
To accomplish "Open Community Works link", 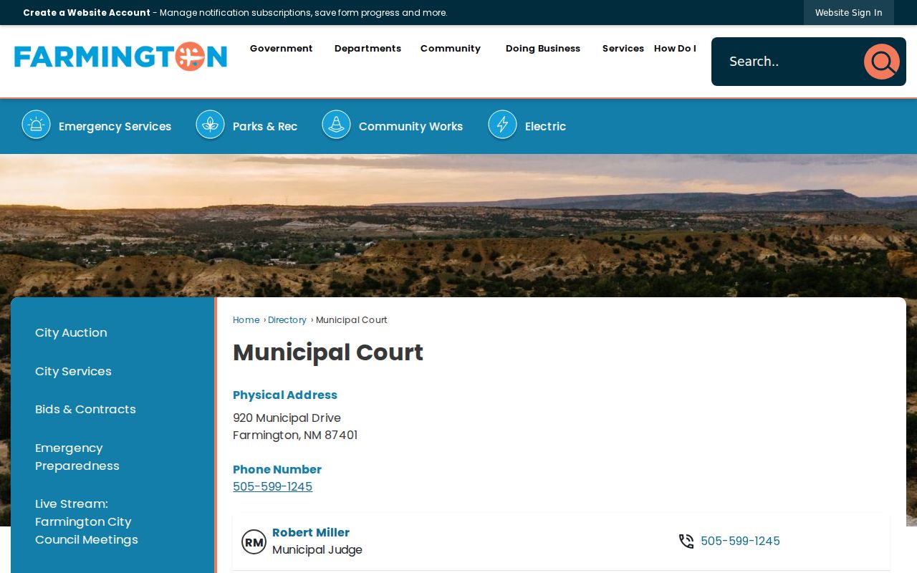I will point(411,126).
